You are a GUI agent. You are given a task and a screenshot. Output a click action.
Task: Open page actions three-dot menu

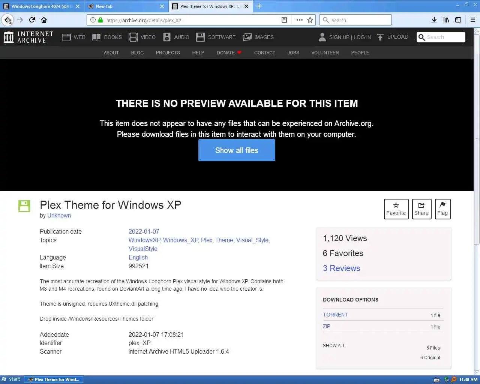[x=299, y=20]
